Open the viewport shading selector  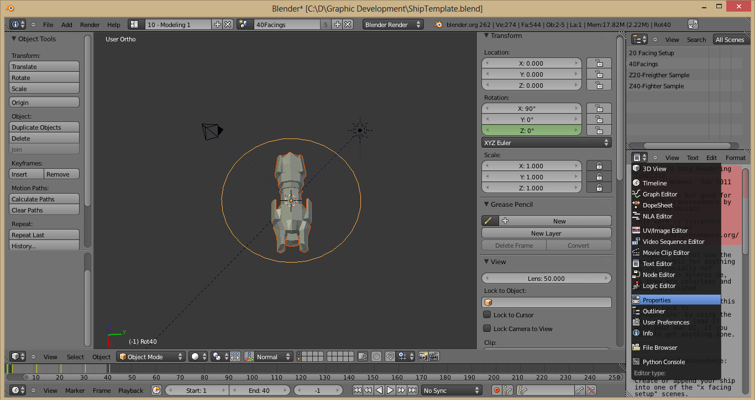point(198,356)
